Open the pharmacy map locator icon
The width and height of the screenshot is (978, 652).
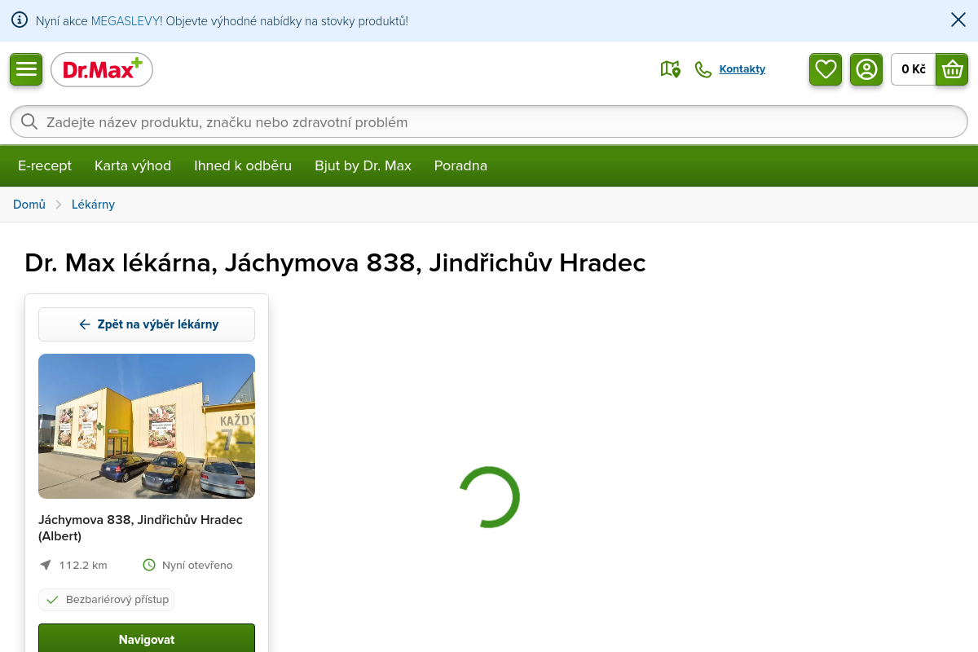670,69
